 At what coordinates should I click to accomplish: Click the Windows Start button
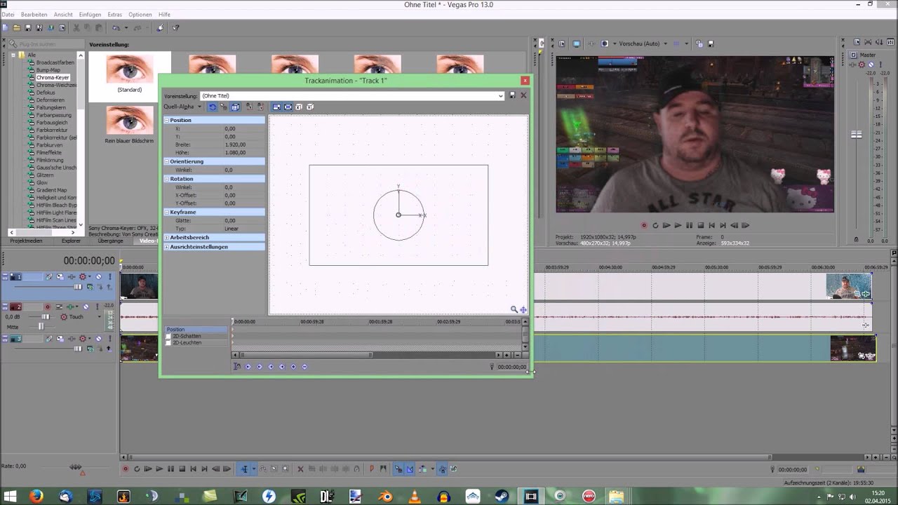10,497
